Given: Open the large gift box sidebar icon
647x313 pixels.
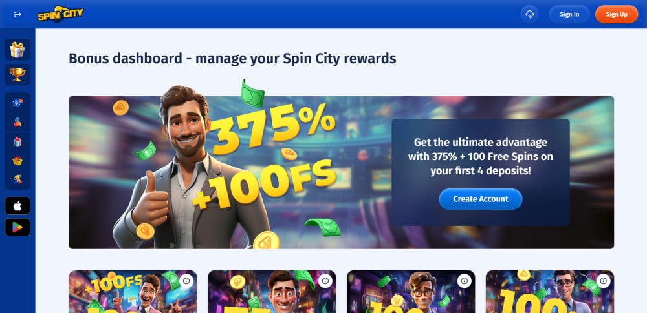Looking at the screenshot, I should pos(17,50).
